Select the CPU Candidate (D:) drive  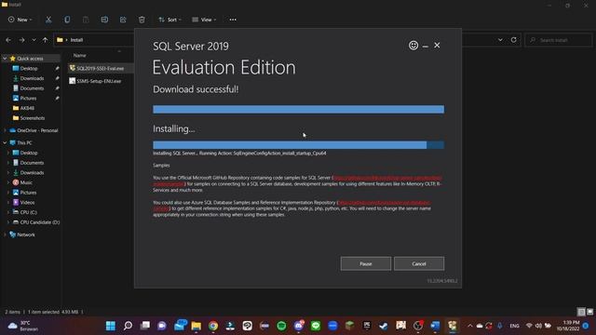(x=39, y=222)
